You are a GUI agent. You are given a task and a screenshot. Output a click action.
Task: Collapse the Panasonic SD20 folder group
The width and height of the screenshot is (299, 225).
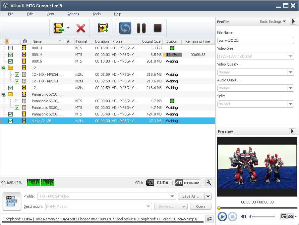point(4,94)
